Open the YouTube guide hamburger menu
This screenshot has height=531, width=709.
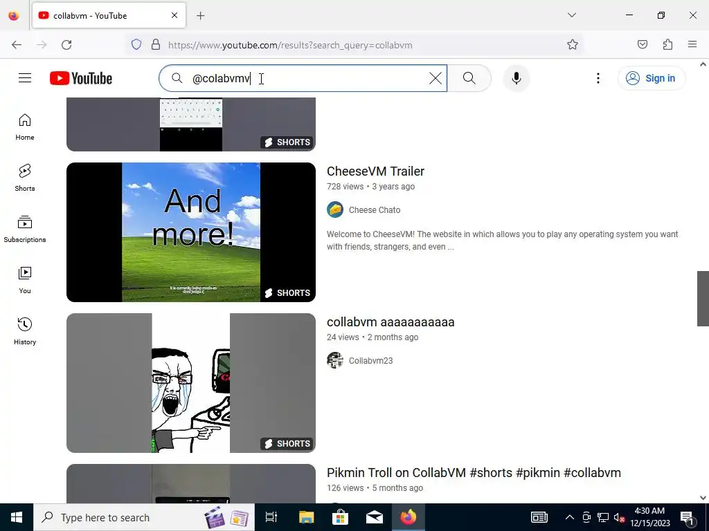(25, 78)
